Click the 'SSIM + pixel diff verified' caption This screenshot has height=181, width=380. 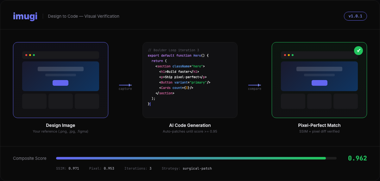click(x=319, y=131)
